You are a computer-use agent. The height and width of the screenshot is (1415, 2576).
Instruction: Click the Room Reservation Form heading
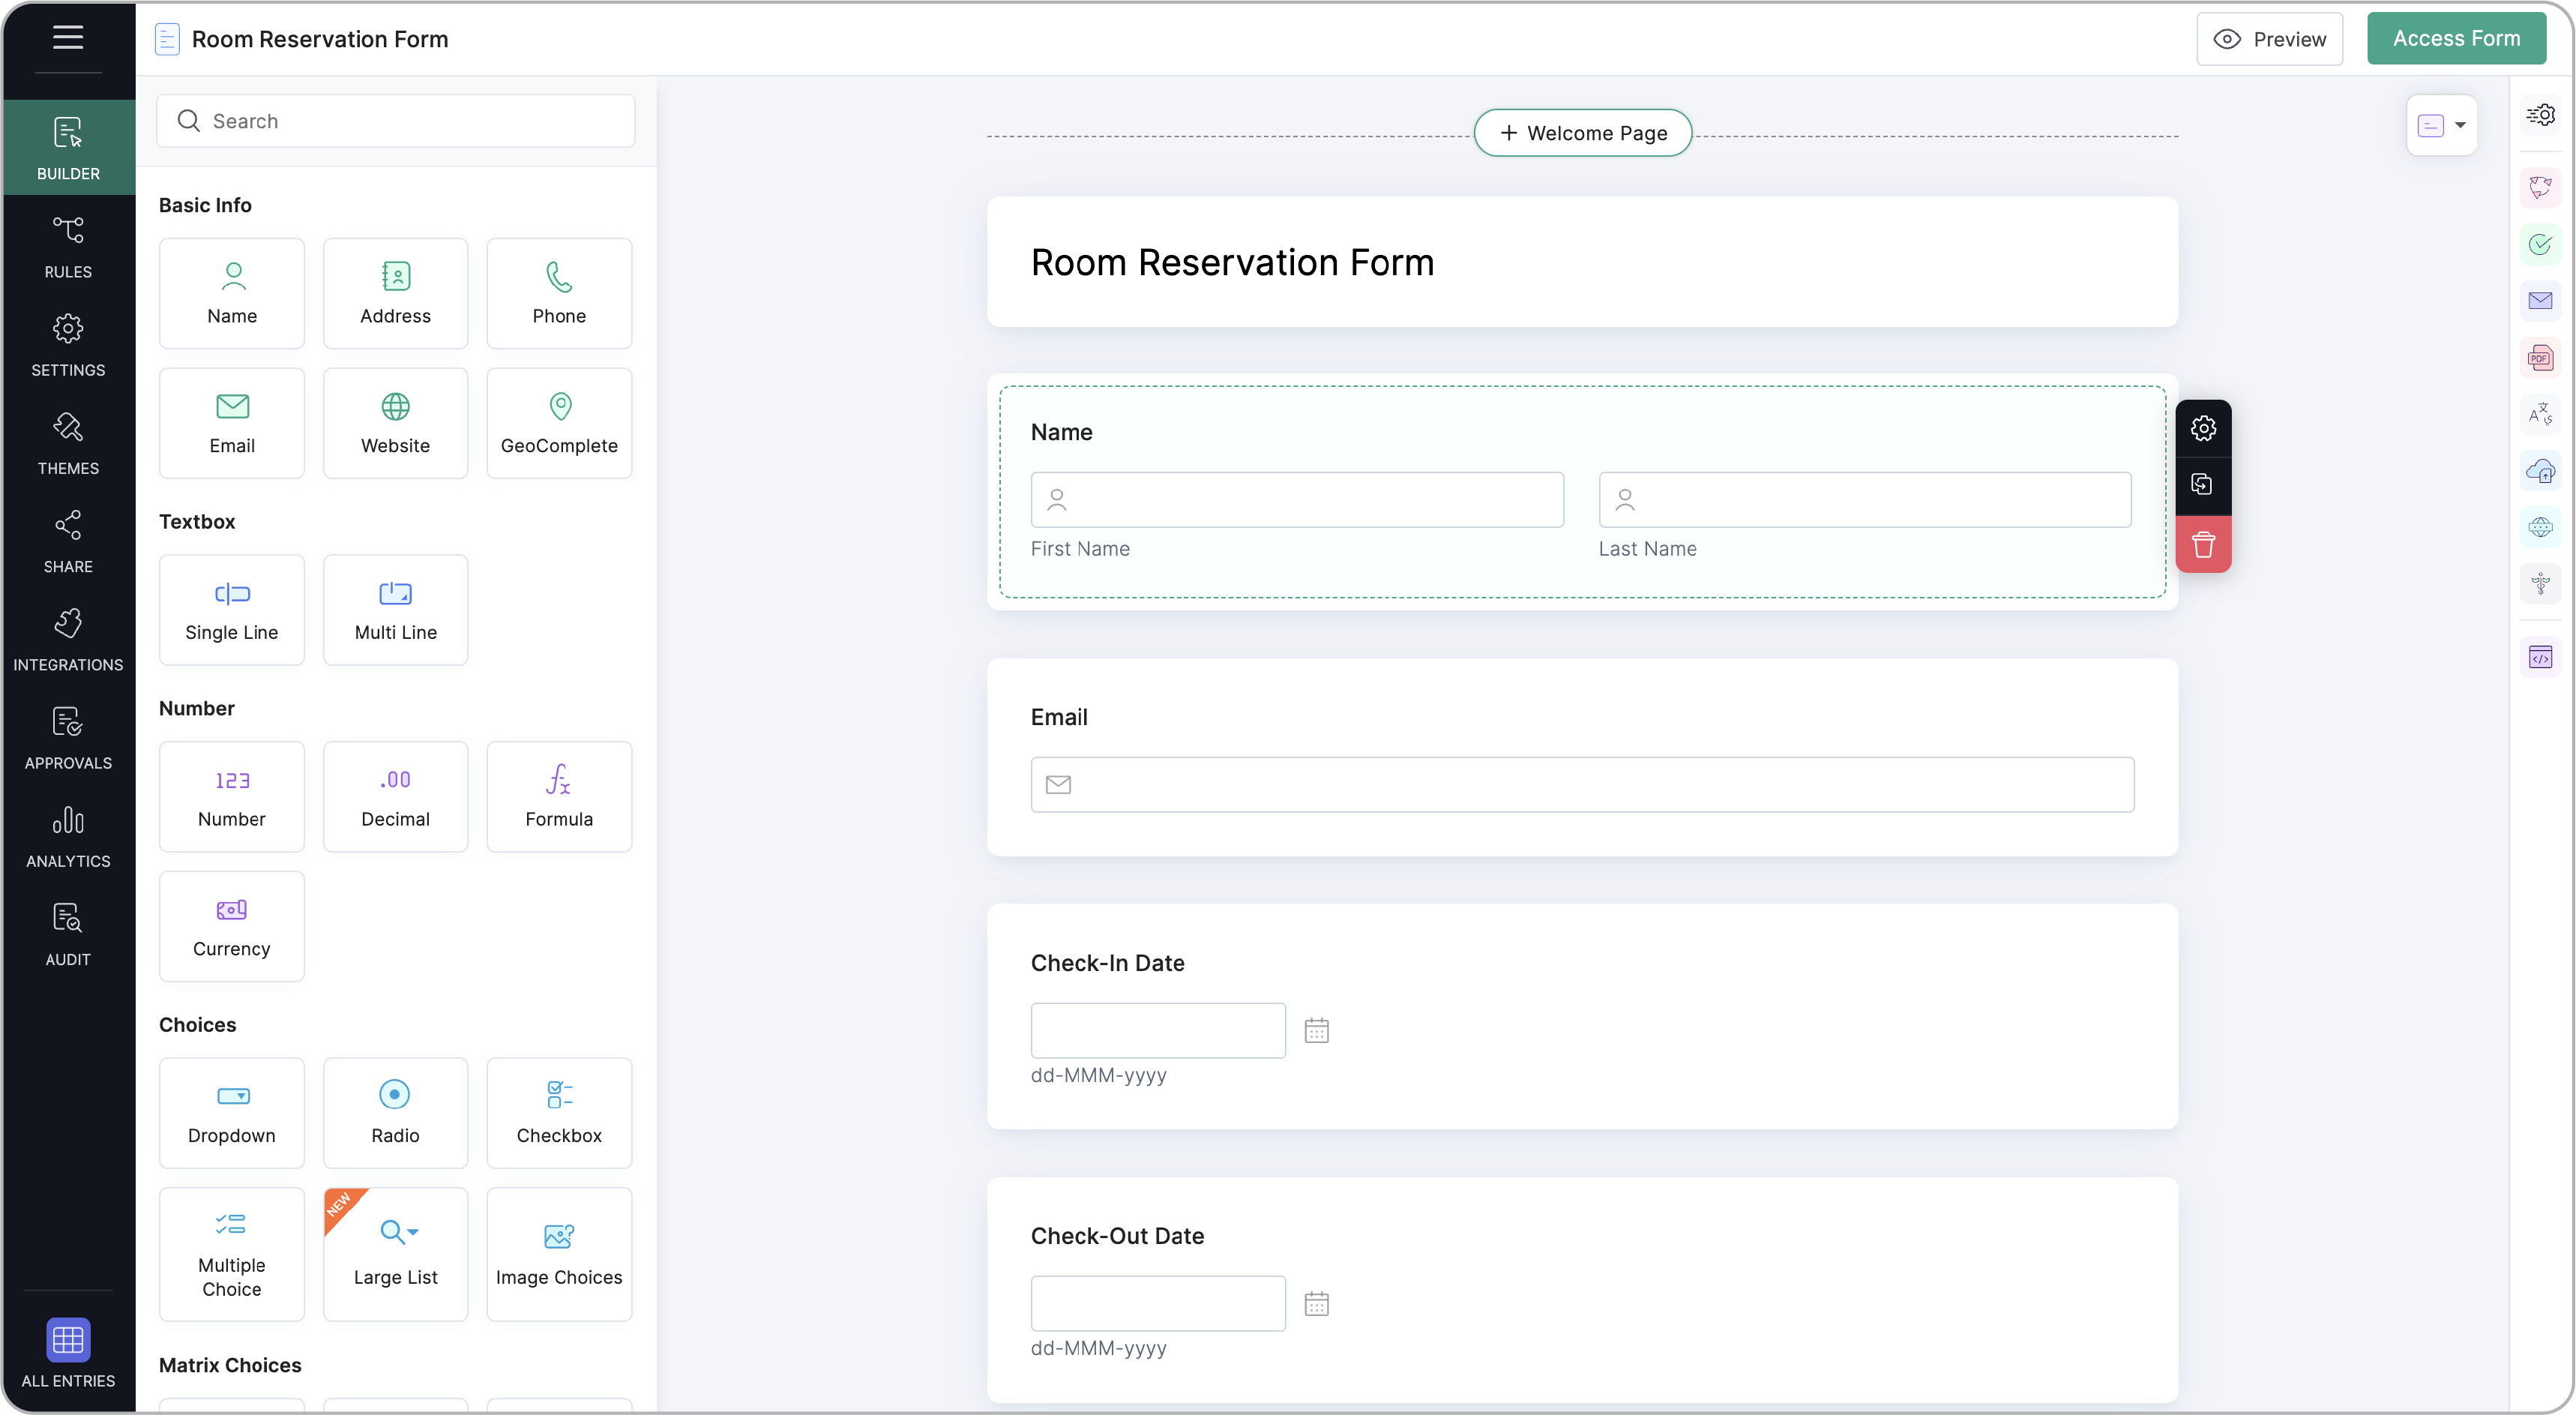(1233, 262)
